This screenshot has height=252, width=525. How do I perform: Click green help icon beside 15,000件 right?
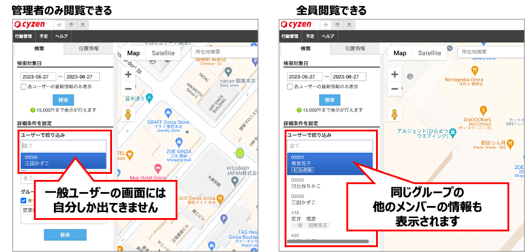pos(299,110)
